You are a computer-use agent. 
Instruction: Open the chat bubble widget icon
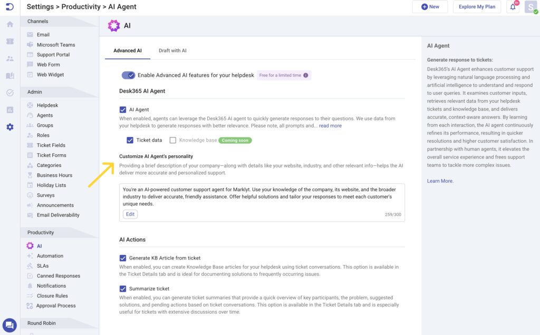9,325
